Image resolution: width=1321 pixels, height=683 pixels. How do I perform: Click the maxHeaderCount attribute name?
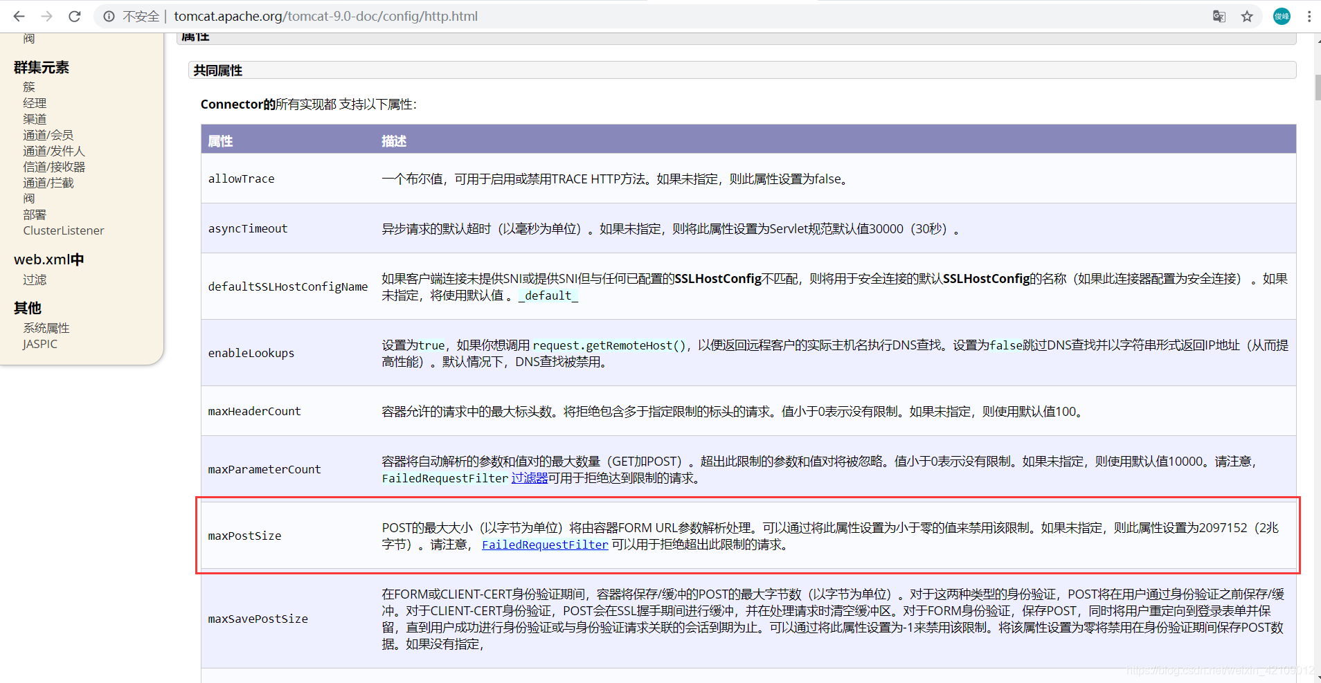click(x=255, y=411)
